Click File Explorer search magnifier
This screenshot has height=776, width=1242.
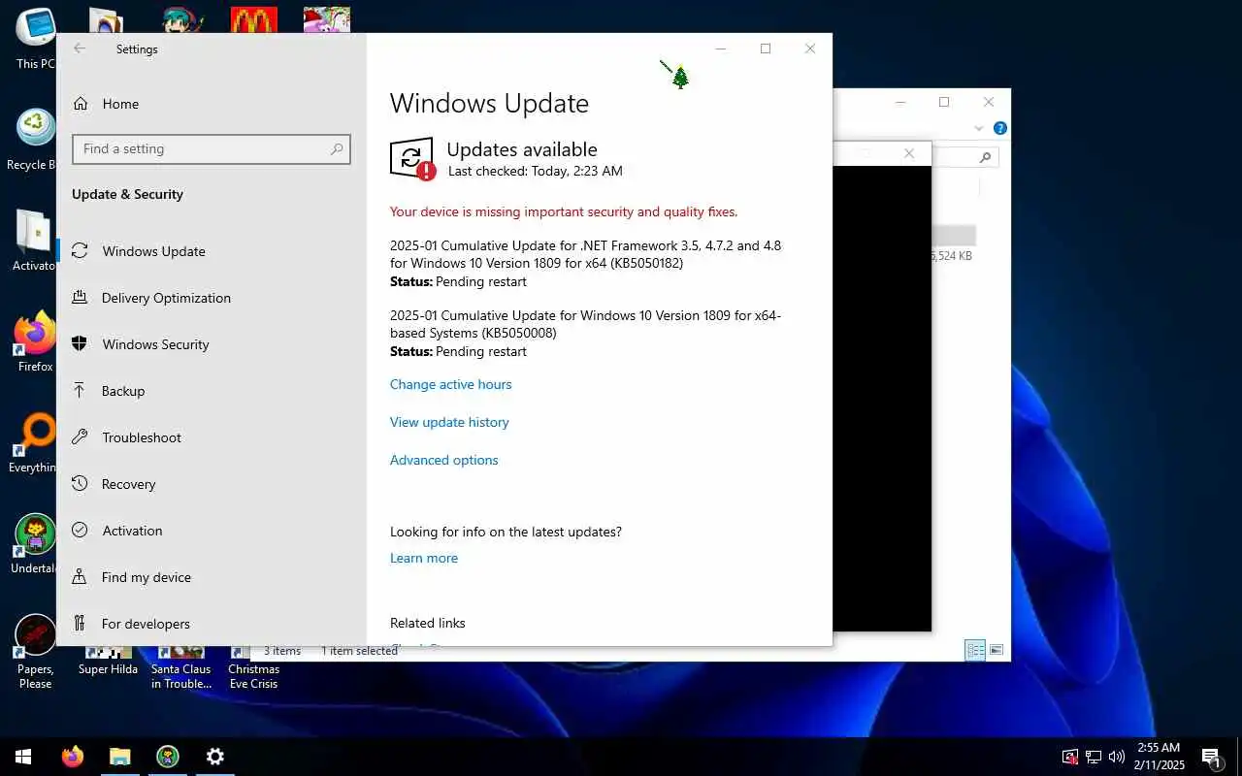click(x=985, y=157)
